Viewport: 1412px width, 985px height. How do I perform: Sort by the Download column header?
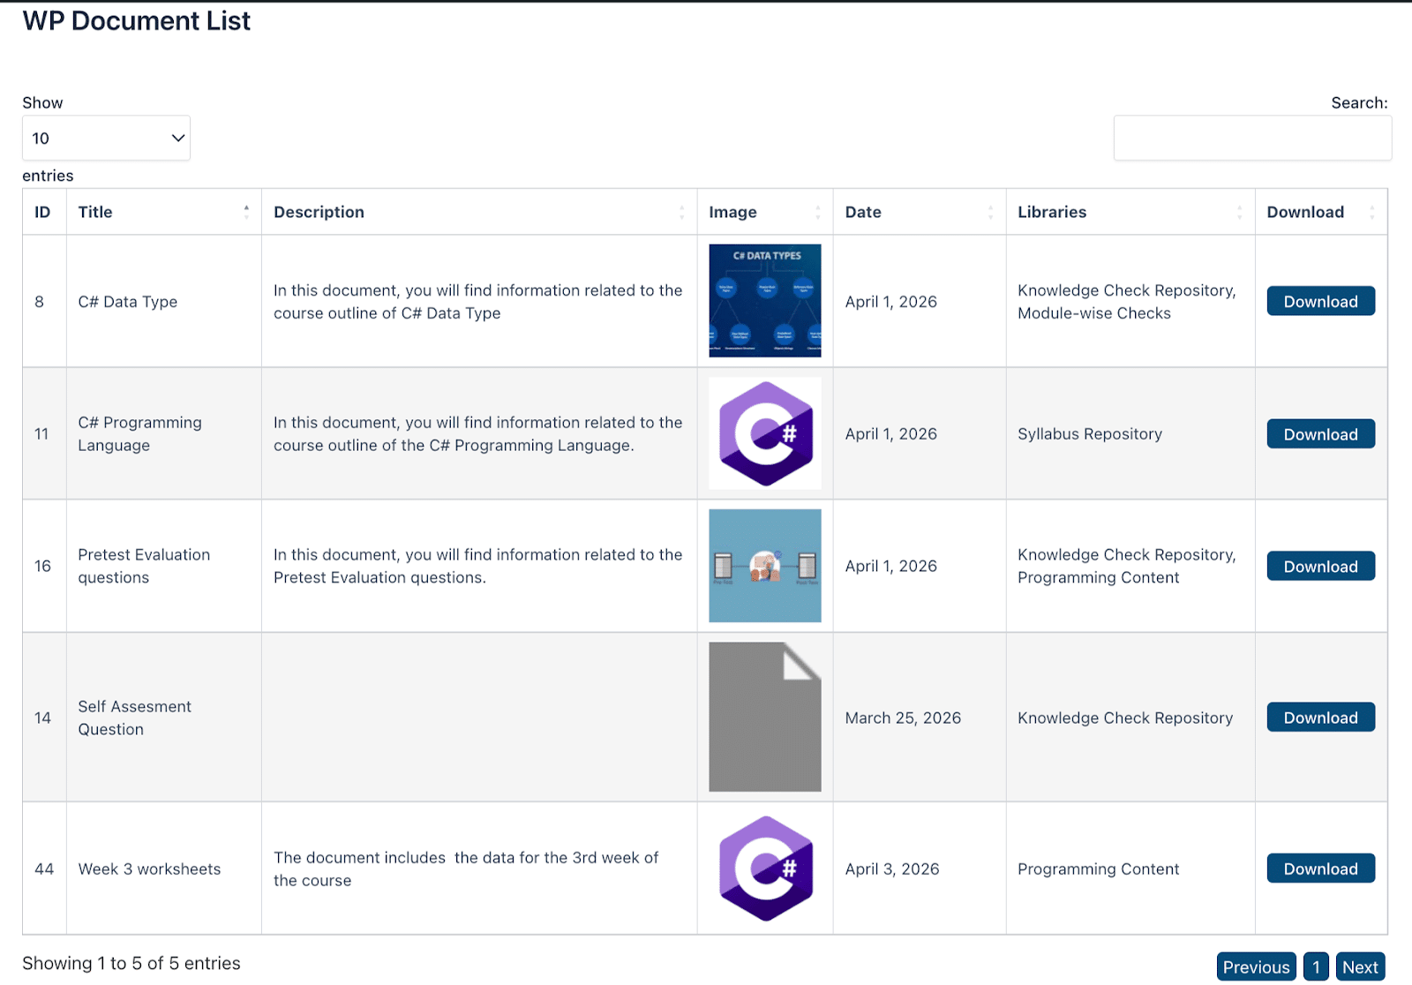click(x=1321, y=212)
